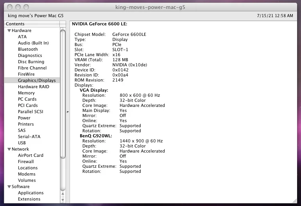Image resolution: width=301 pixels, height=206 pixels.
Task: Select PC Cards entry
Action: tap(27, 99)
